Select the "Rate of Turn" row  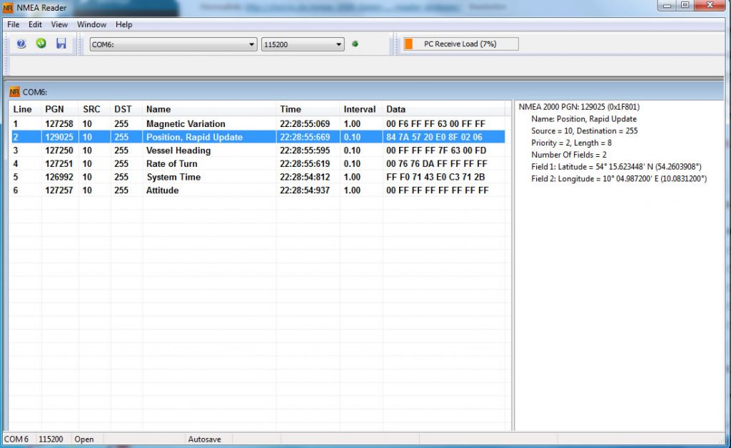pos(257,164)
